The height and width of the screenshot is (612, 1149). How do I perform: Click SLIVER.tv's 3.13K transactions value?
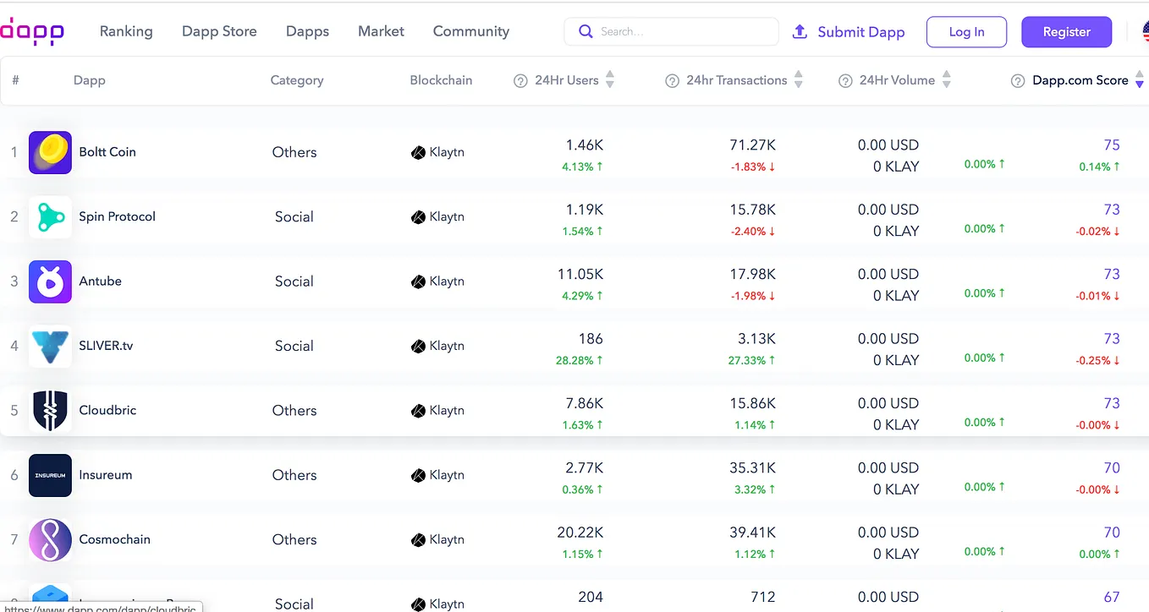[756, 339]
